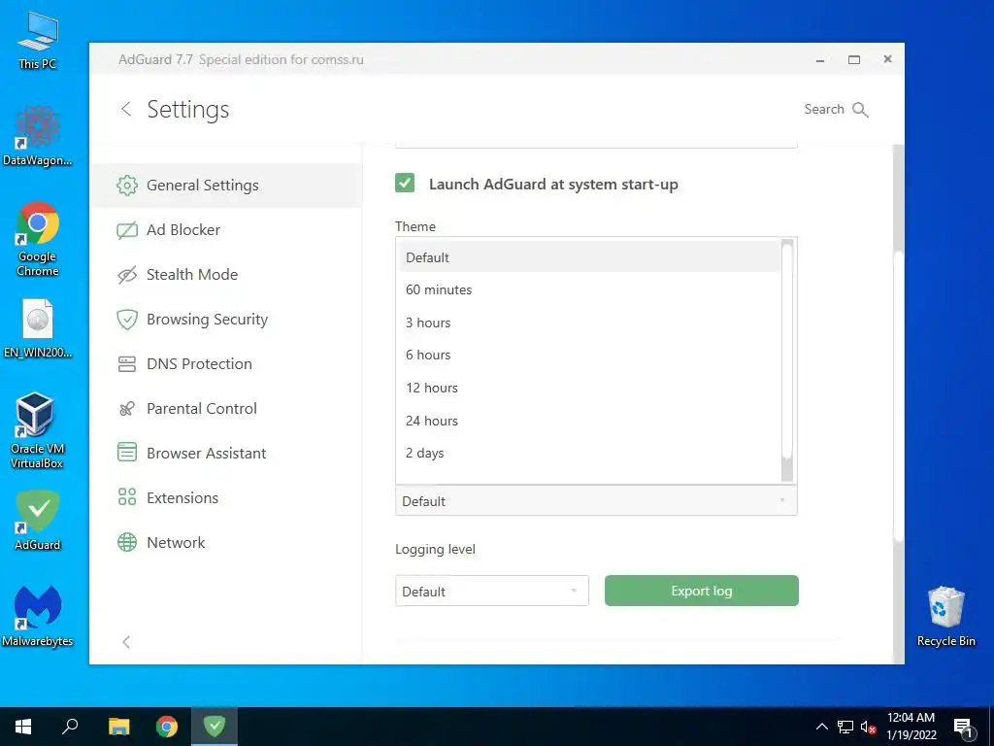The height and width of the screenshot is (746, 994).
Task: Open the Windows Start menu
Action: (x=23, y=727)
